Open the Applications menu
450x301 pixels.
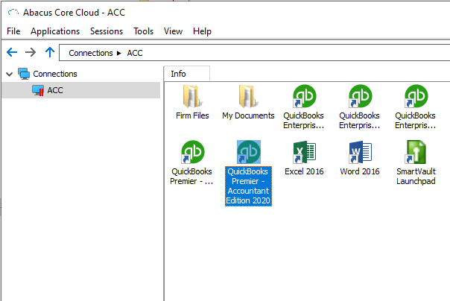tap(55, 31)
